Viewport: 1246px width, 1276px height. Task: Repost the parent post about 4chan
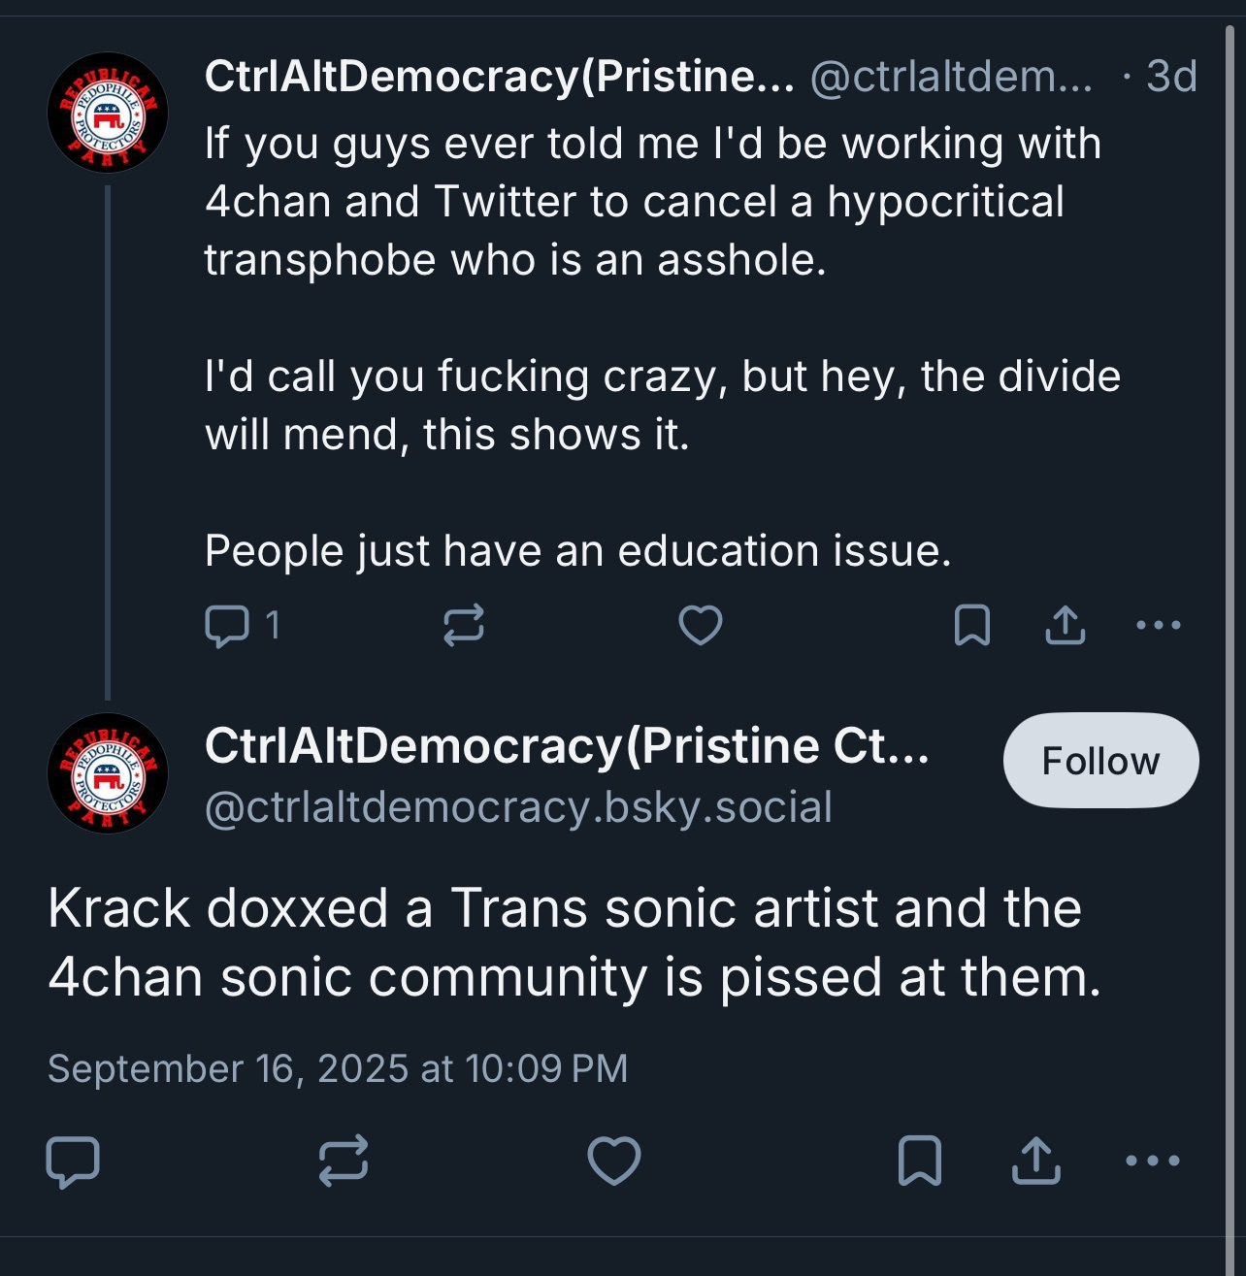[463, 626]
